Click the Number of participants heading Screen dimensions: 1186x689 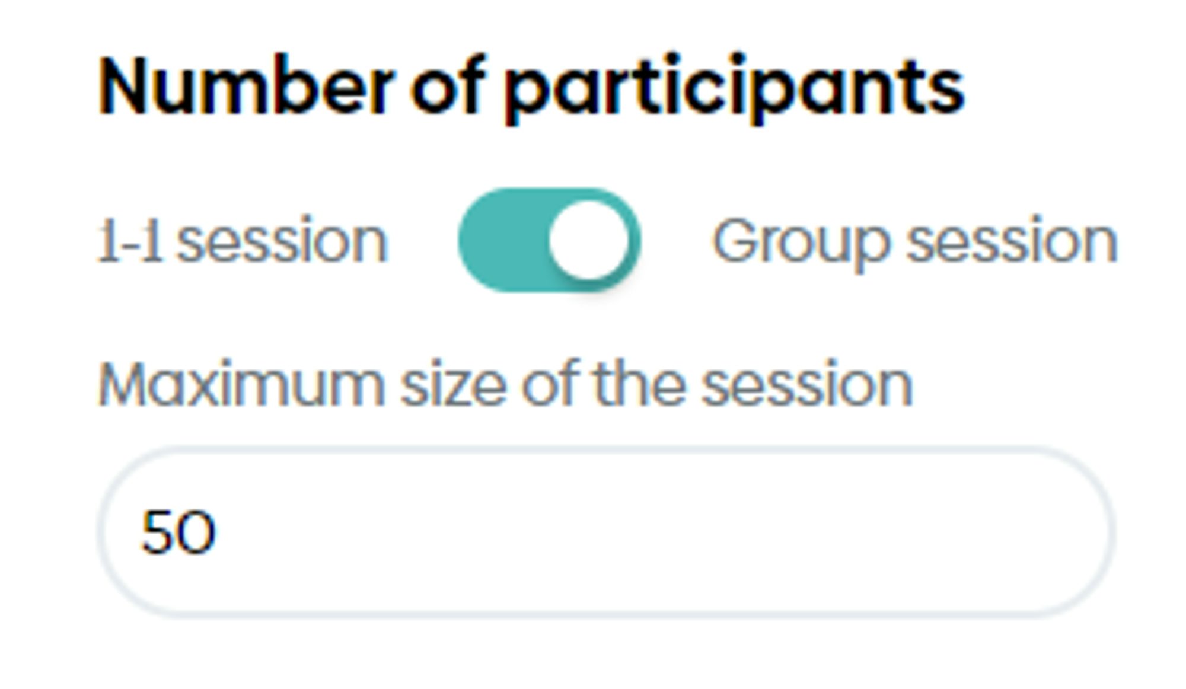(x=531, y=87)
